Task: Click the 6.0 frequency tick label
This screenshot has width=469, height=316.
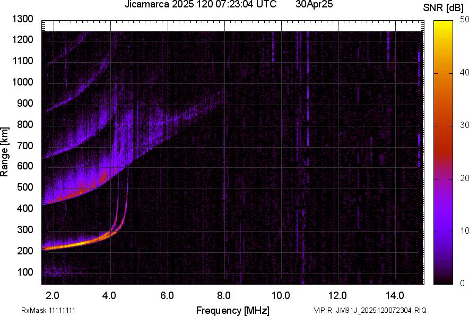Action: (x=167, y=296)
